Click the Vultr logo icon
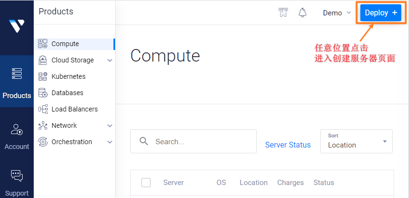 pos(17,26)
